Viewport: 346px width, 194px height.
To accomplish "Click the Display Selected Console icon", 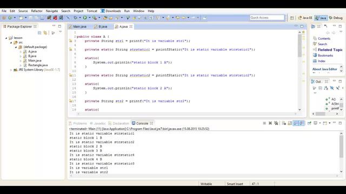I will 315,123.
